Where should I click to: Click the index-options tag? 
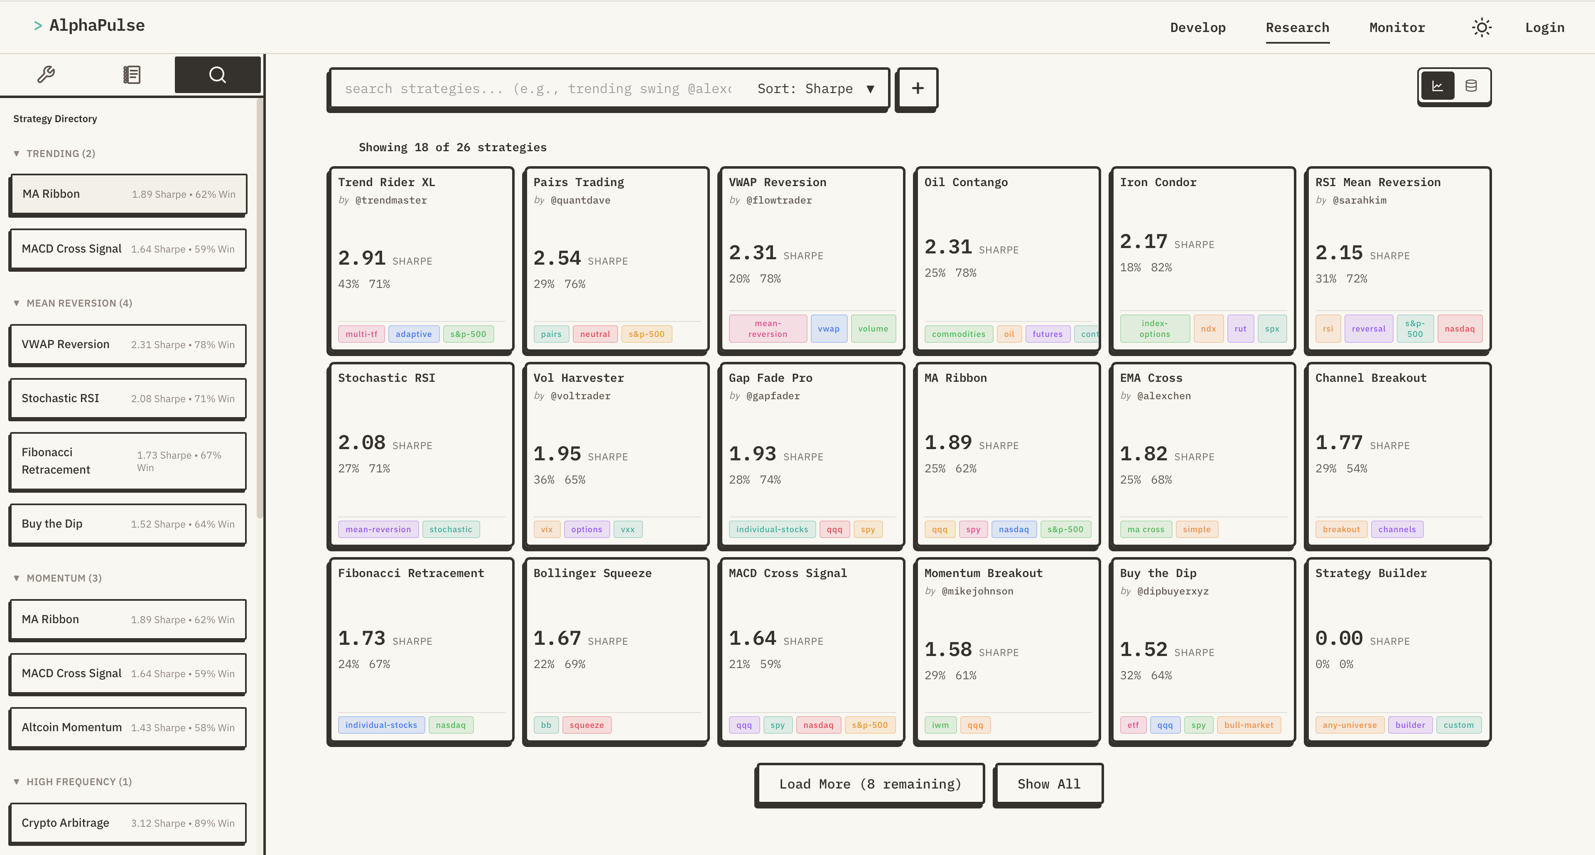click(x=1155, y=329)
